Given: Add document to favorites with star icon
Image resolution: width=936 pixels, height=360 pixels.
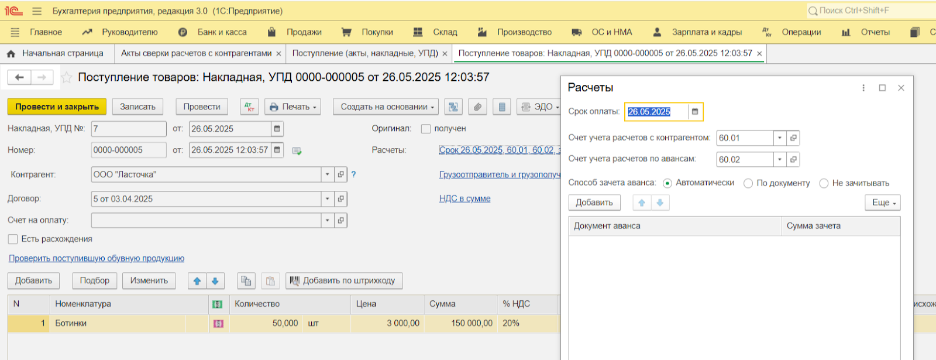Looking at the screenshot, I should 67,77.
